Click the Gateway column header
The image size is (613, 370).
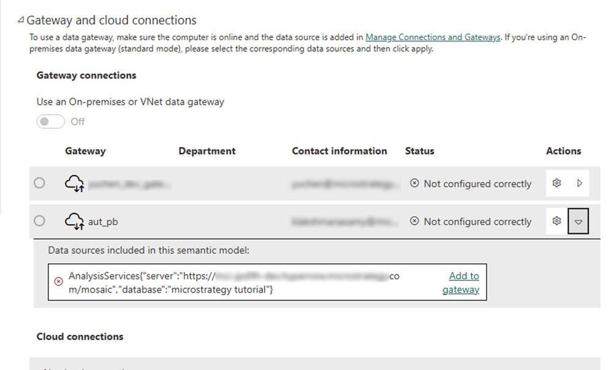85,151
